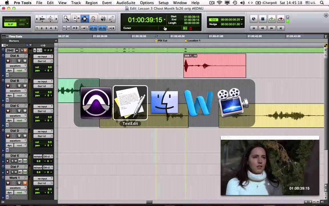The width and height of the screenshot is (329, 206).
Task: Enable Grid edit mode
Action: (x=23, y=24)
